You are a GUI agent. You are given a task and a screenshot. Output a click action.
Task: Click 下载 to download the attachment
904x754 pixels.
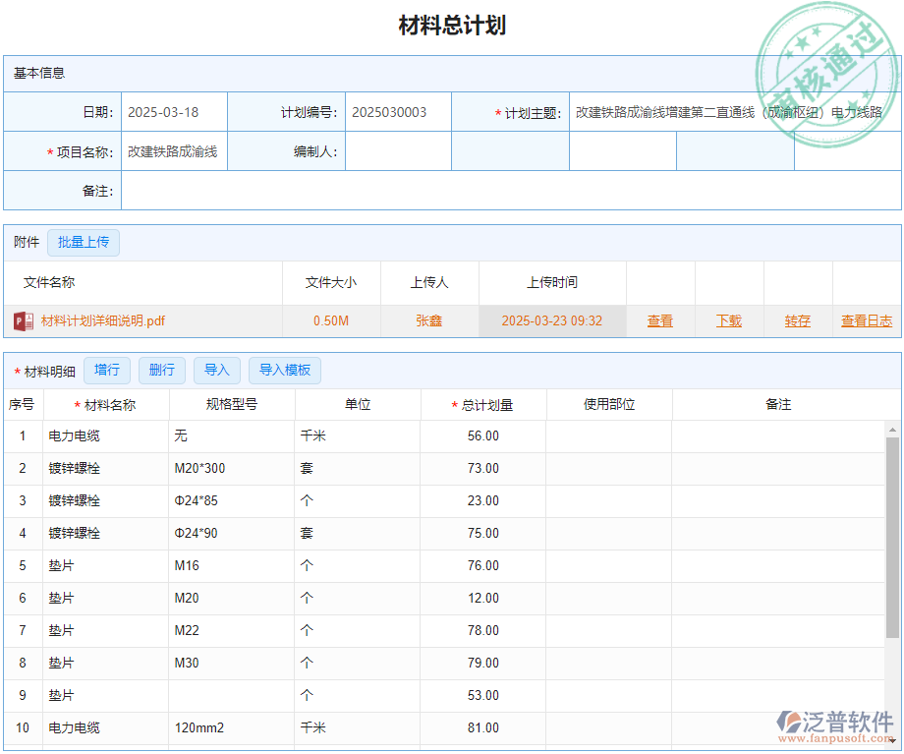point(729,319)
